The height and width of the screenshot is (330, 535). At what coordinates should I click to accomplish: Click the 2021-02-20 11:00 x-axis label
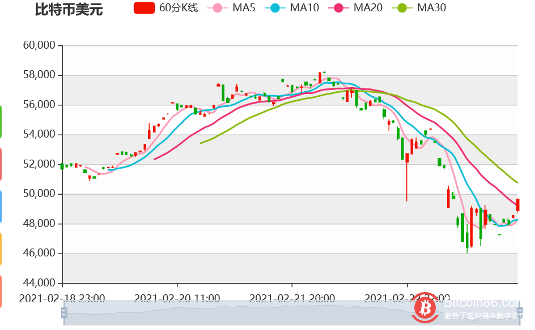(177, 298)
